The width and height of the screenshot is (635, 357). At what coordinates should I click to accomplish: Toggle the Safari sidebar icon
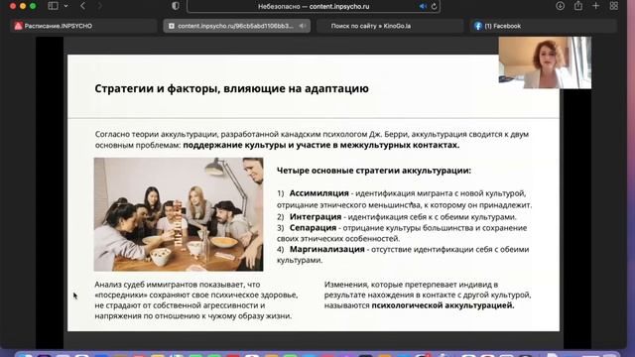tap(53, 6)
